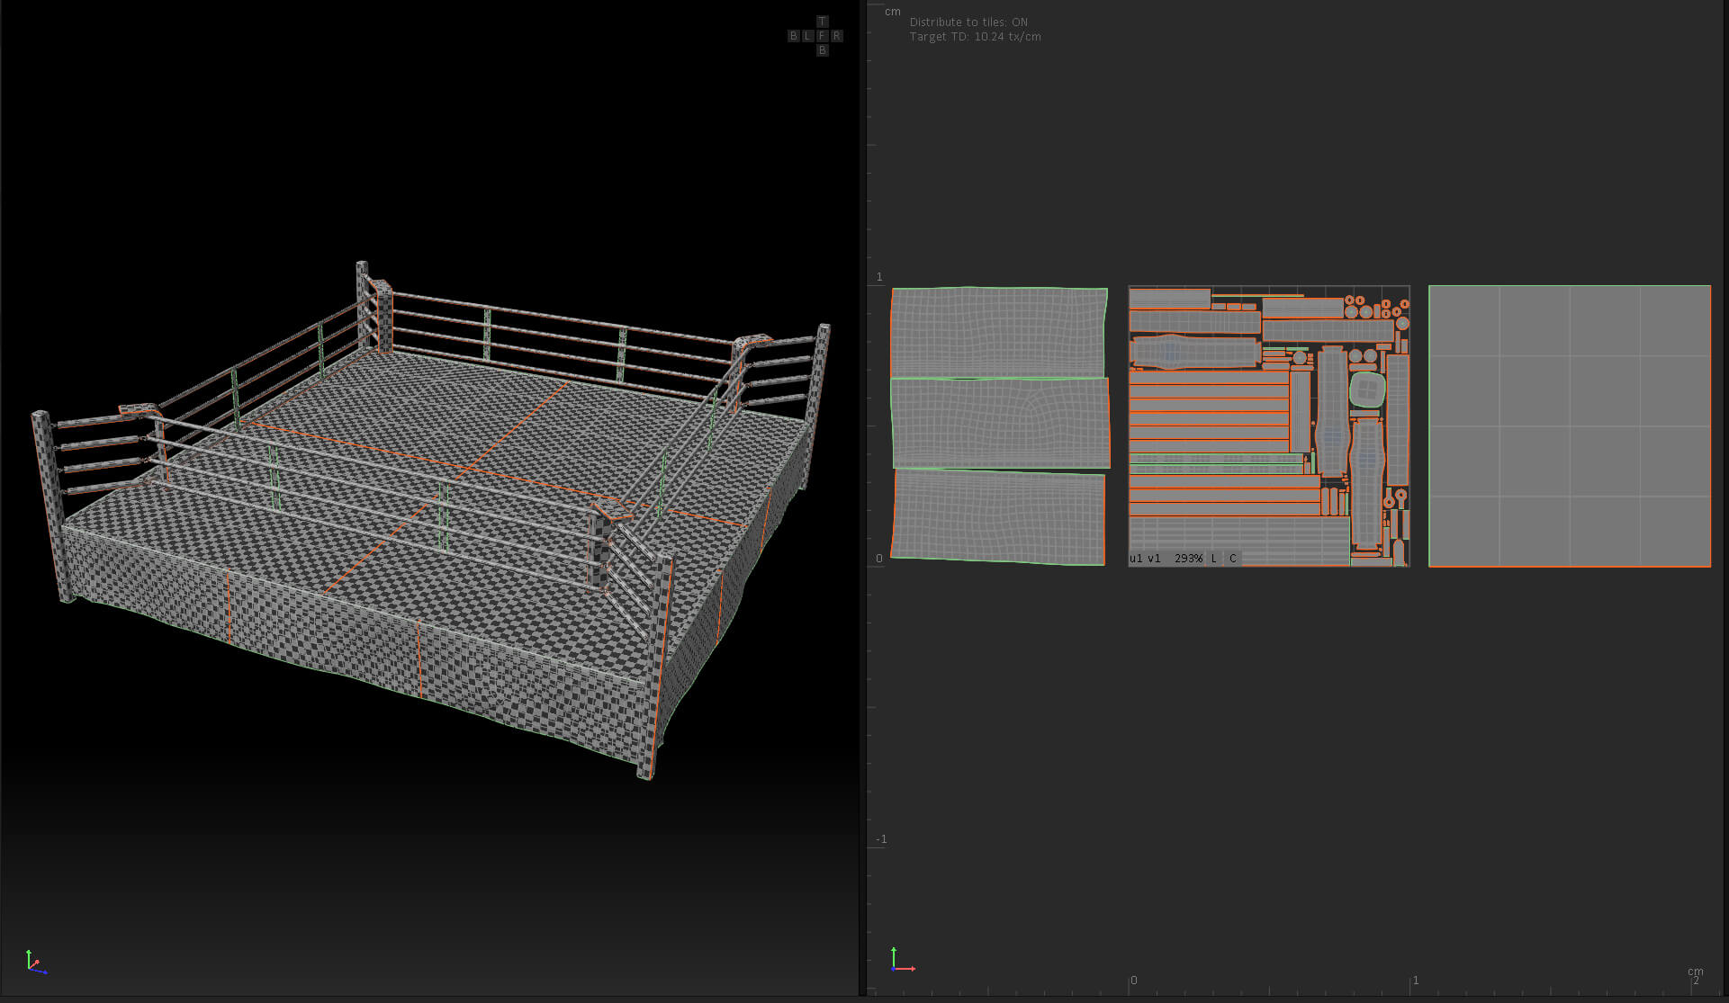Select the top island in the first UV tile

(x=998, y=332)
